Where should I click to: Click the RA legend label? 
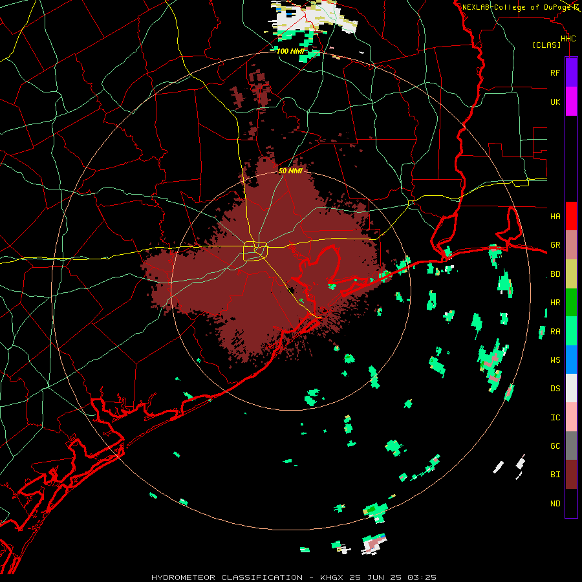(x=555, y=332)
